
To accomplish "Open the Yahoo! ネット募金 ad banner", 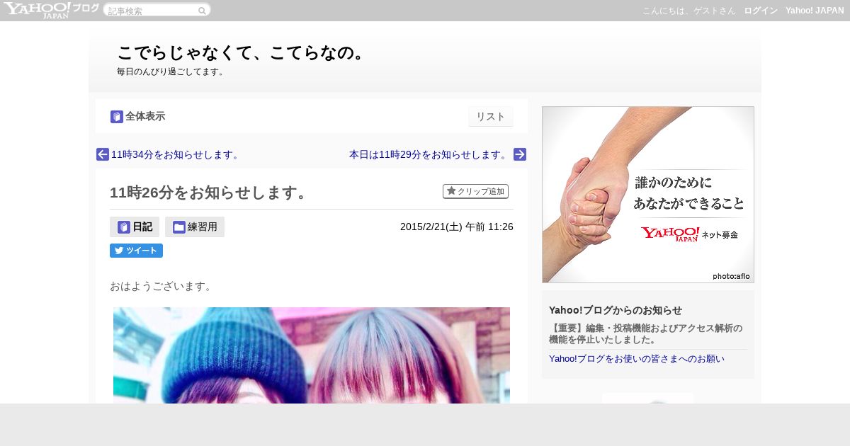I will (x=648, y=195).
